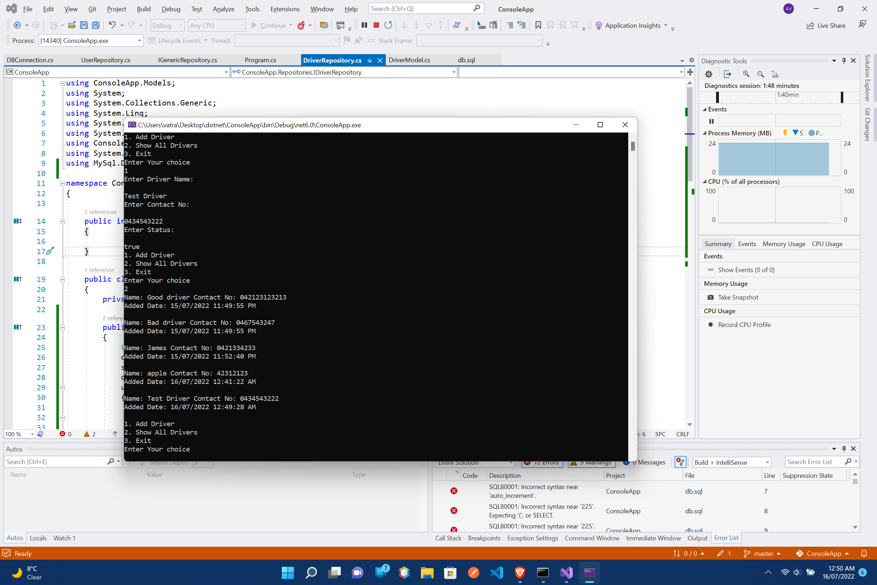Open the Analyze menu
Viewport: 877px width, 585px height.
pos(223,8)
